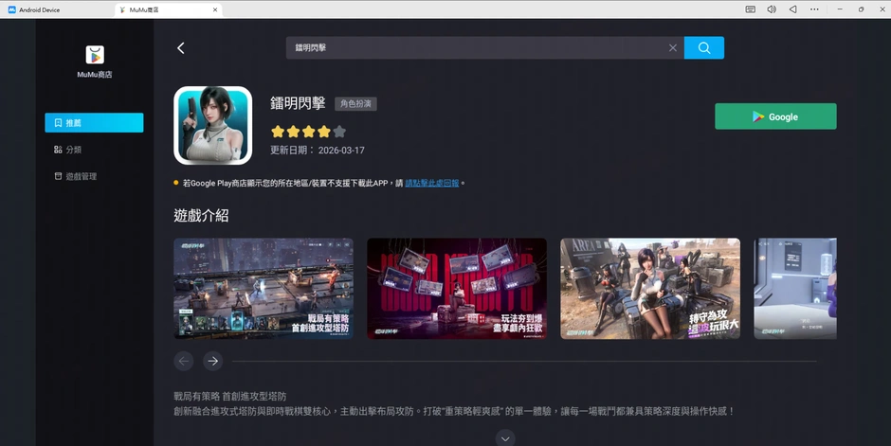
Task: Click the 遊戲介紹 heading
Action: (x=201, y=216)
